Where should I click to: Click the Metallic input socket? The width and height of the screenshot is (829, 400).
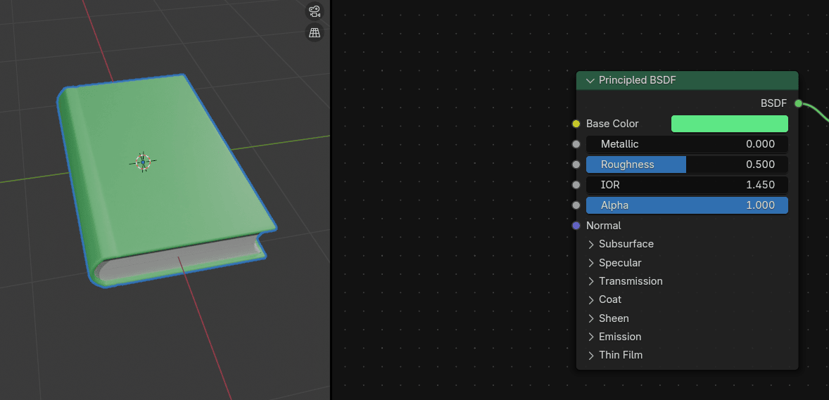coord(576,144)
